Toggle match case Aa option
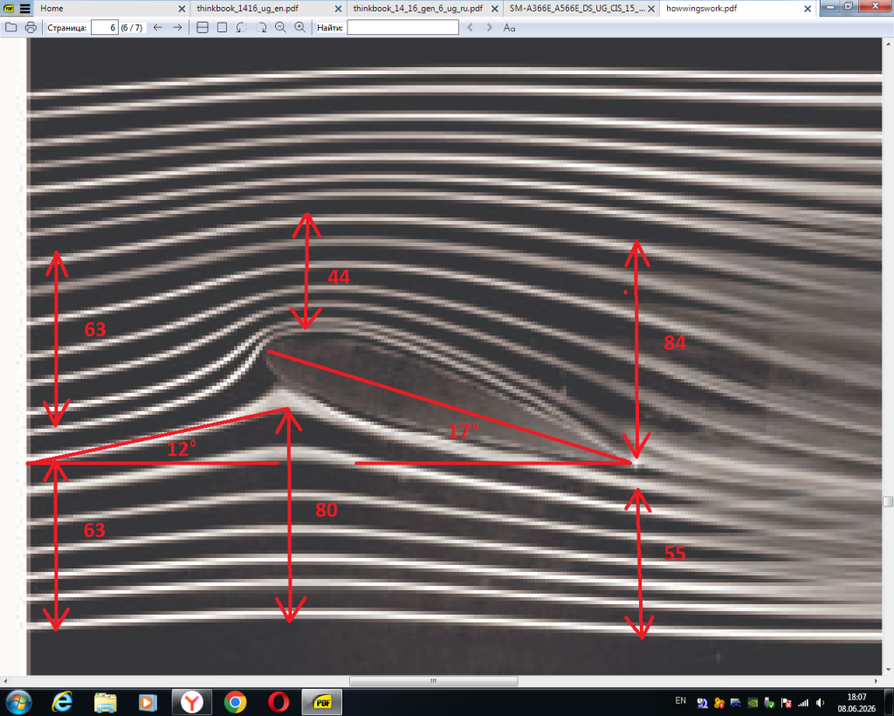Image resolution: width=894 pixels, height=716 pixels. (509, 27)
